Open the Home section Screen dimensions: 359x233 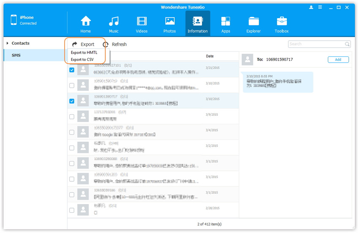pos(86,24)
